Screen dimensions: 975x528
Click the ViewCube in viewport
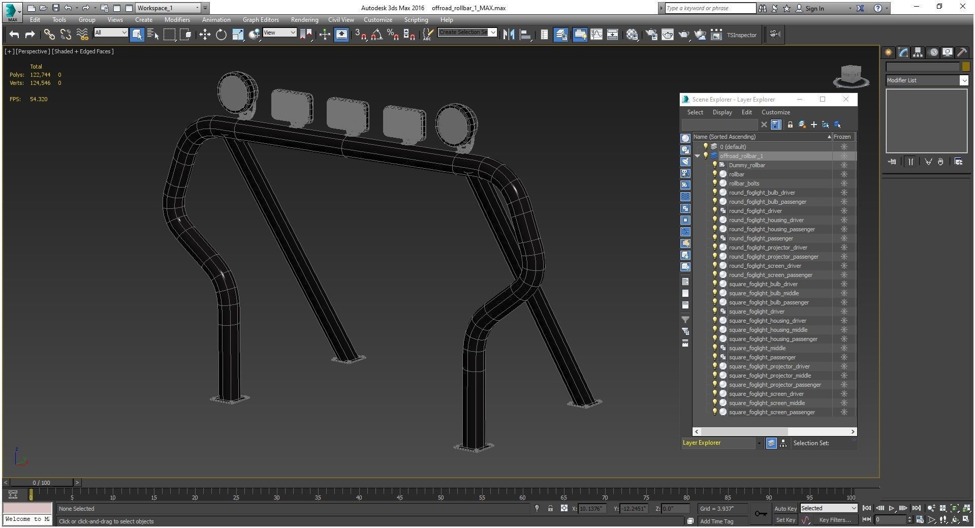coord(851,75)
